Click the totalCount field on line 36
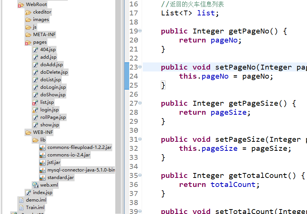Image resolution: width=307 pixels, height=214 pixels. (x=233, y=185)
